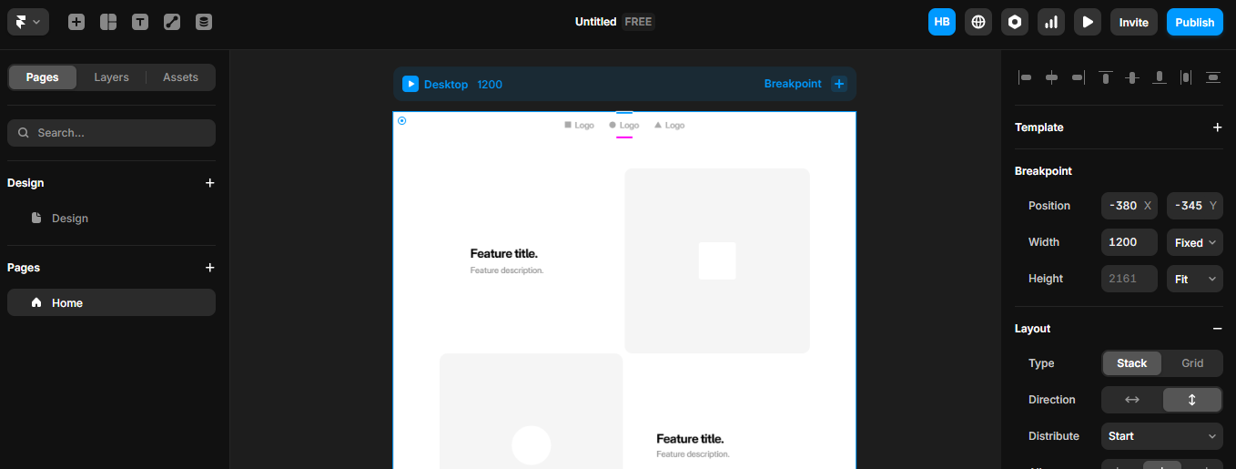Click the first Feature description text

[507, 270]
